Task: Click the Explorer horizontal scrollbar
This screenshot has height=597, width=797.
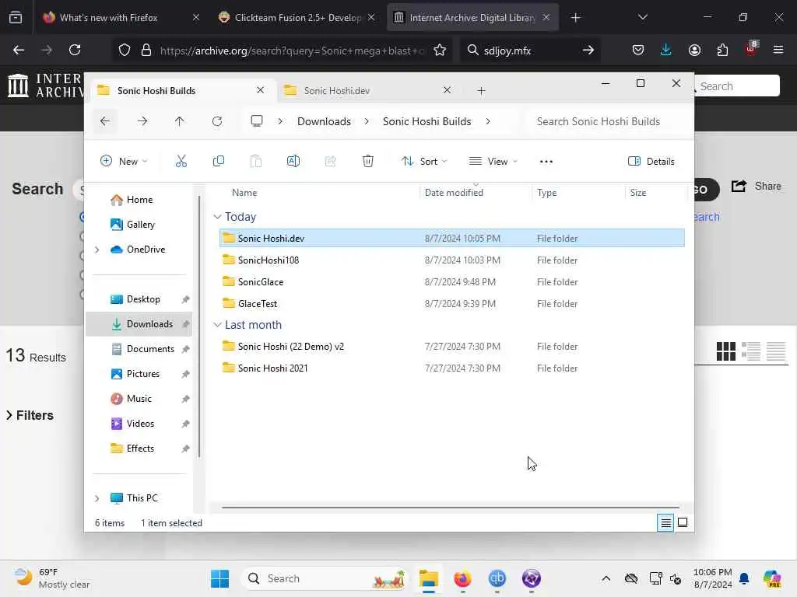Action: 451,507
